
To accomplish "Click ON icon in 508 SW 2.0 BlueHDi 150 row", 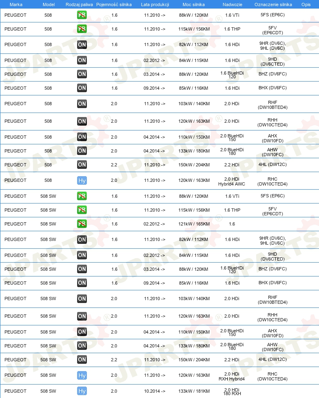I will (x=82, y=332).
